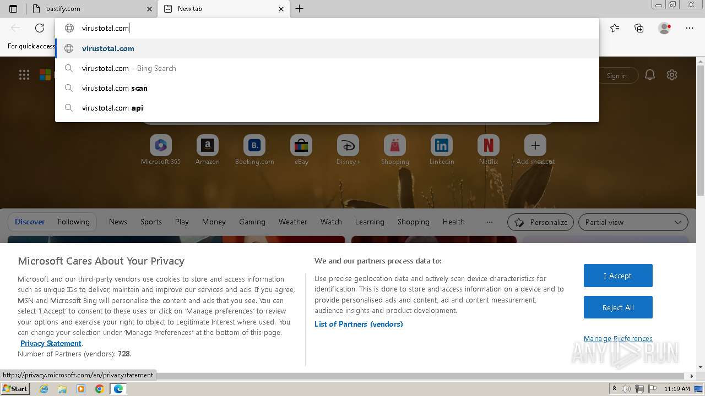Click the Personalize button
705x396 pixels.
[540, 222]
